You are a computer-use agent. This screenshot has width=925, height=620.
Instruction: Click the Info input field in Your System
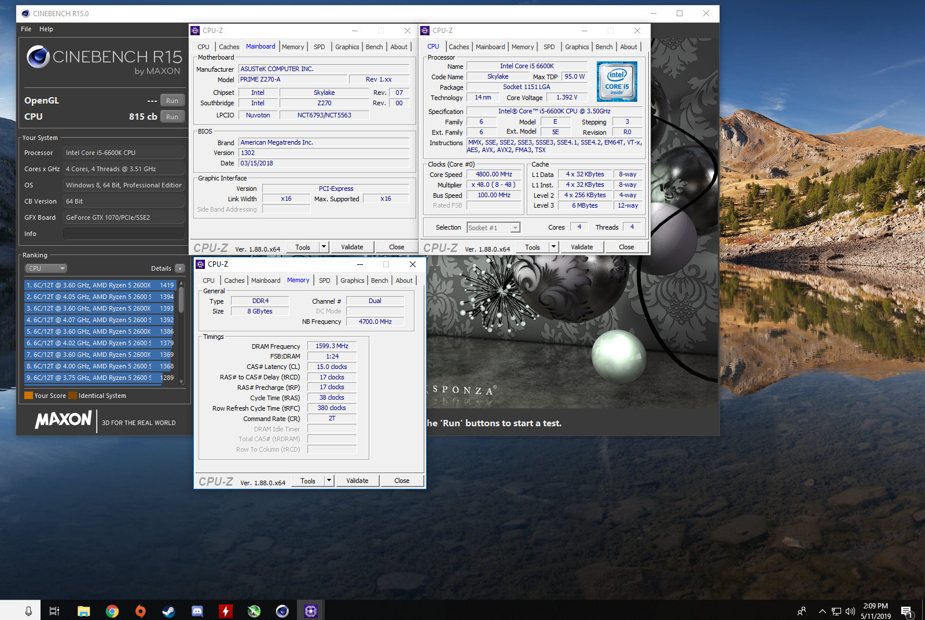coord(124,234)
